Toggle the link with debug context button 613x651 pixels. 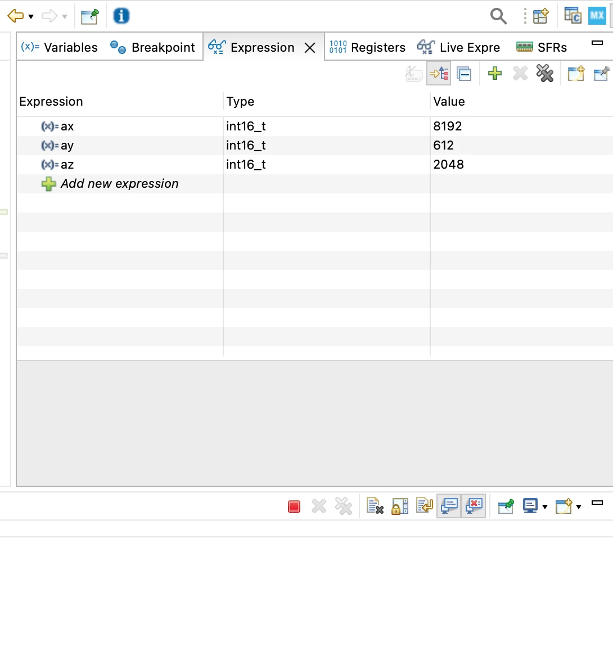coord(439,74)
